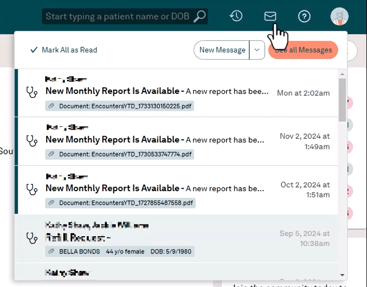
Task: Click the message list scroll down arrow
Action: pos(342,275)
